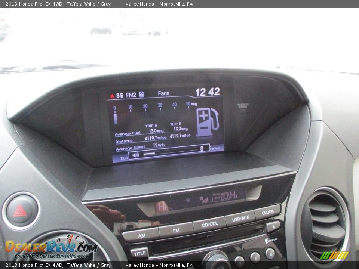The image size is (359, 269).
Task: Click the Trip B 13.0 mpg value
Action: tap(181, 129)
